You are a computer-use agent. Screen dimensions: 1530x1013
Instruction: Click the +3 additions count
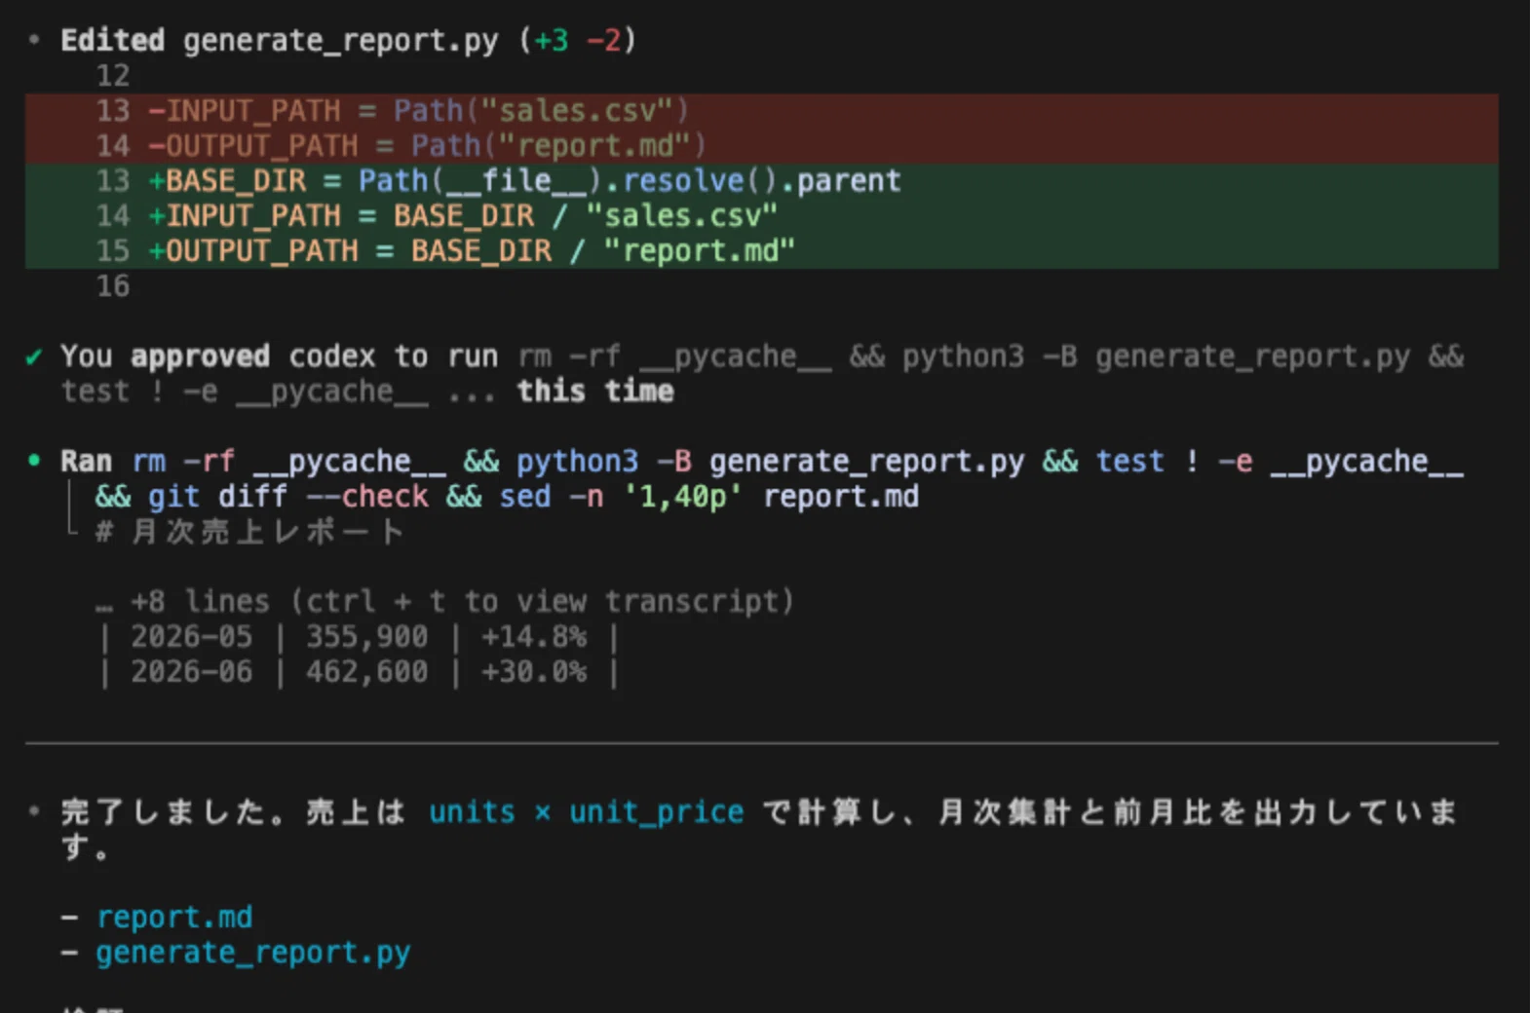tap(551, 40)
